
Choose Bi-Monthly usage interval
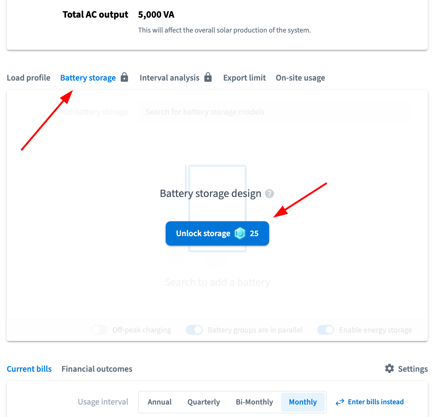pyautogui.click(x=255, y=402)
